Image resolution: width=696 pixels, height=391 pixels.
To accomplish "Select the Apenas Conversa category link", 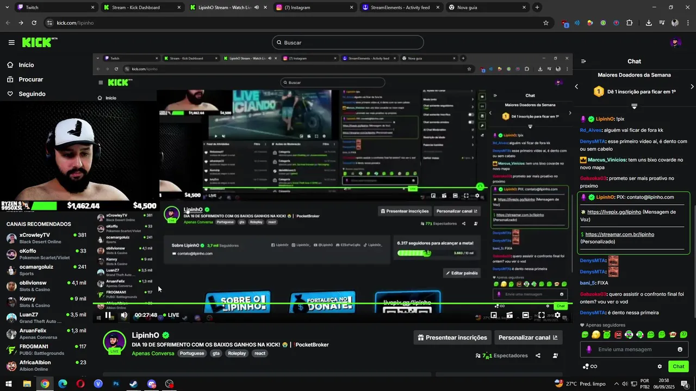I will pos(153,354).
